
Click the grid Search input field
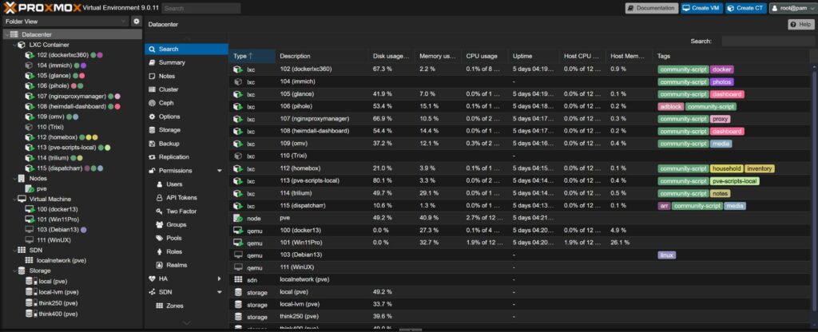click(765, 41)
